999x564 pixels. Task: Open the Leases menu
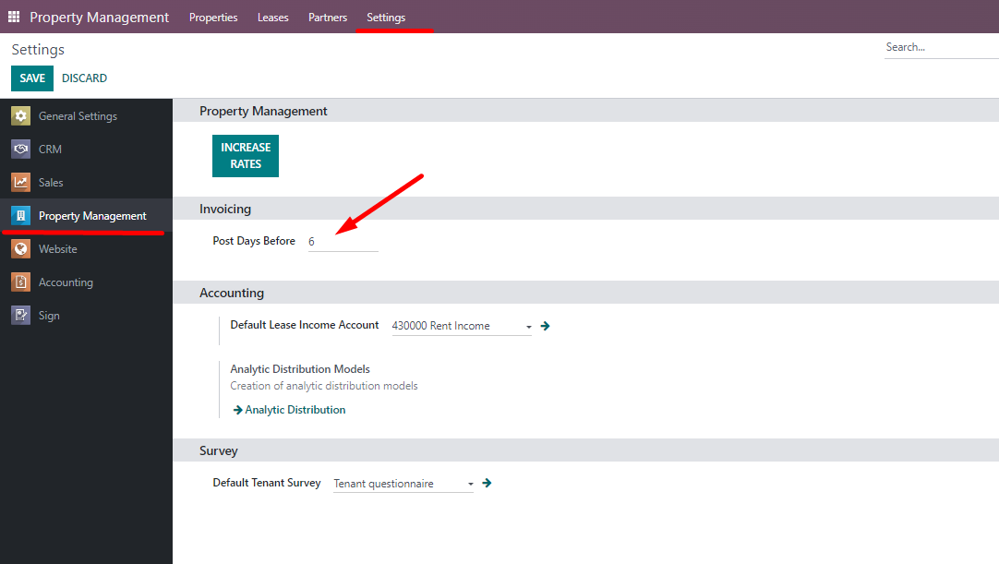(x=272, y=18)
